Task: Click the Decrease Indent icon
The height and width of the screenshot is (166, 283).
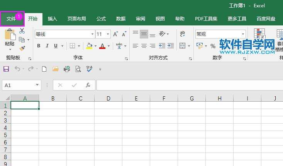Action: pyautogui.click(x=162, y=46)
